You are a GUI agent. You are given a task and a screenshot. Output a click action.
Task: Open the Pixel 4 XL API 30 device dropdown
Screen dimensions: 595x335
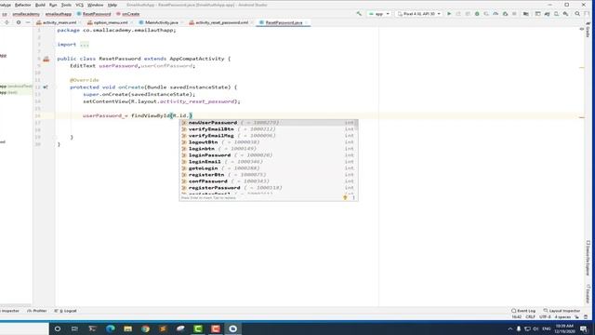(x=418, y=14)
